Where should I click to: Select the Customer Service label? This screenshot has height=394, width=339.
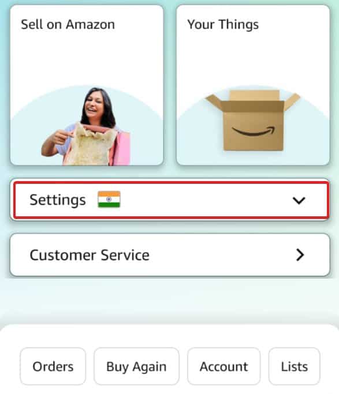[x=90, y=255]
